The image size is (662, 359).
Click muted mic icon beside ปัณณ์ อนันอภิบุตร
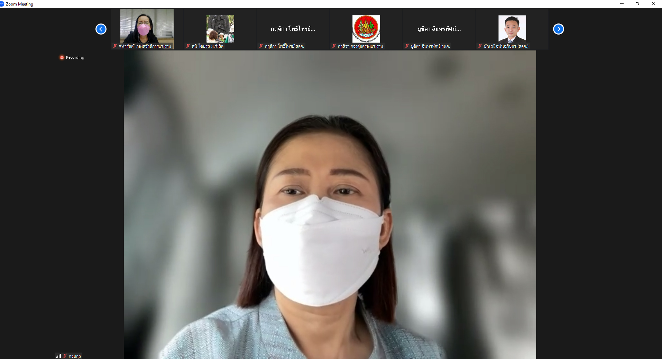pyautogui.click(x=480, y=46)
